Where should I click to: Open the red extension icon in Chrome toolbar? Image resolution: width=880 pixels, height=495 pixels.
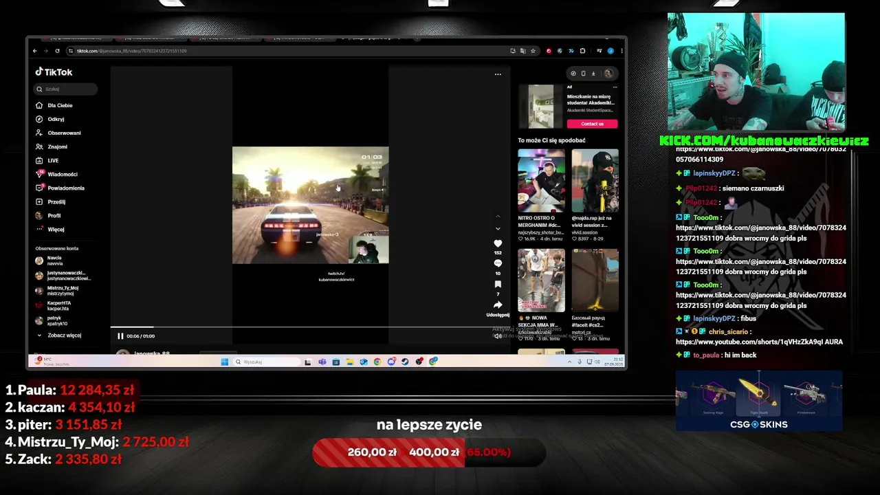(549, 51)
